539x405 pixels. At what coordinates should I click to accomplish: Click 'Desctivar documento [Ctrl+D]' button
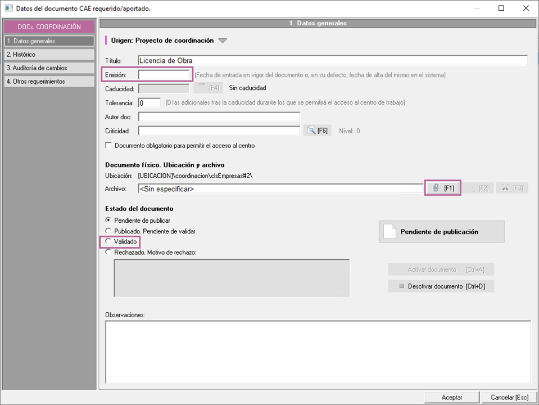pos(441,286)
